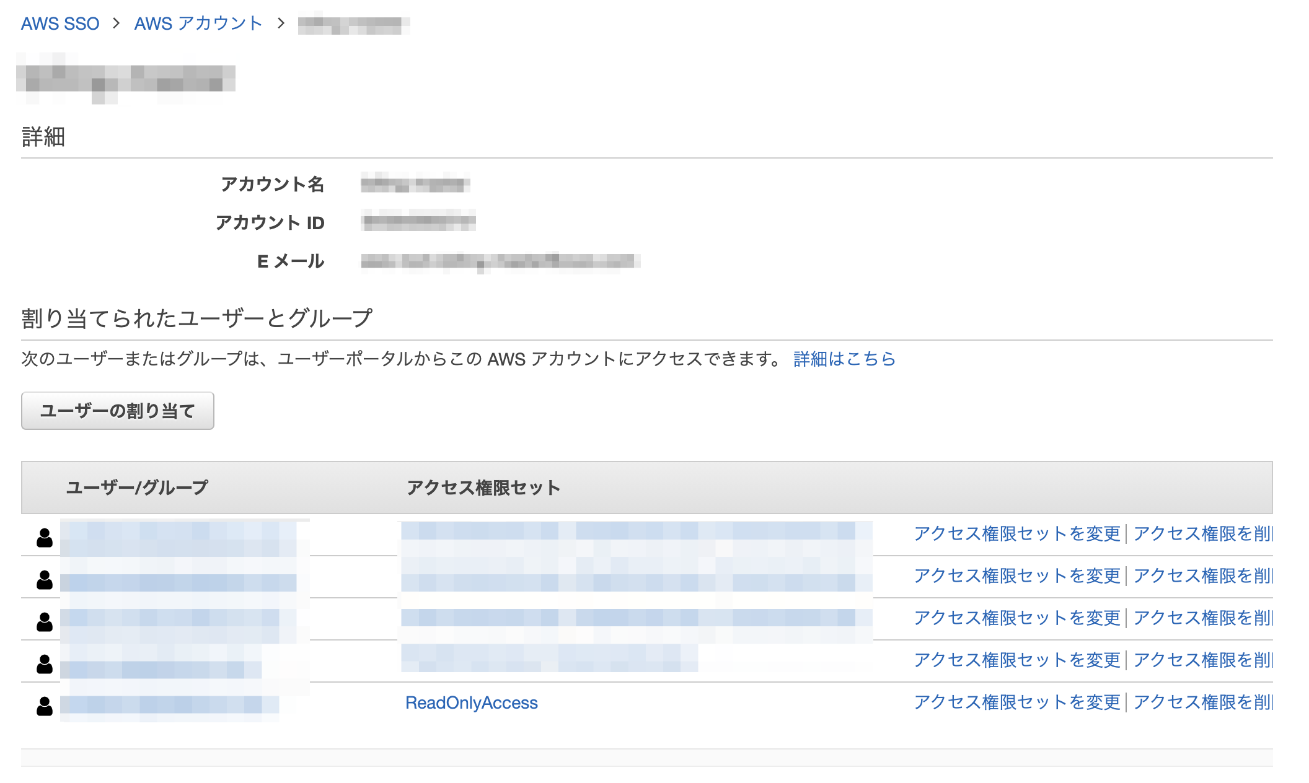Click the third row's user icon

(x=45, y=622)
